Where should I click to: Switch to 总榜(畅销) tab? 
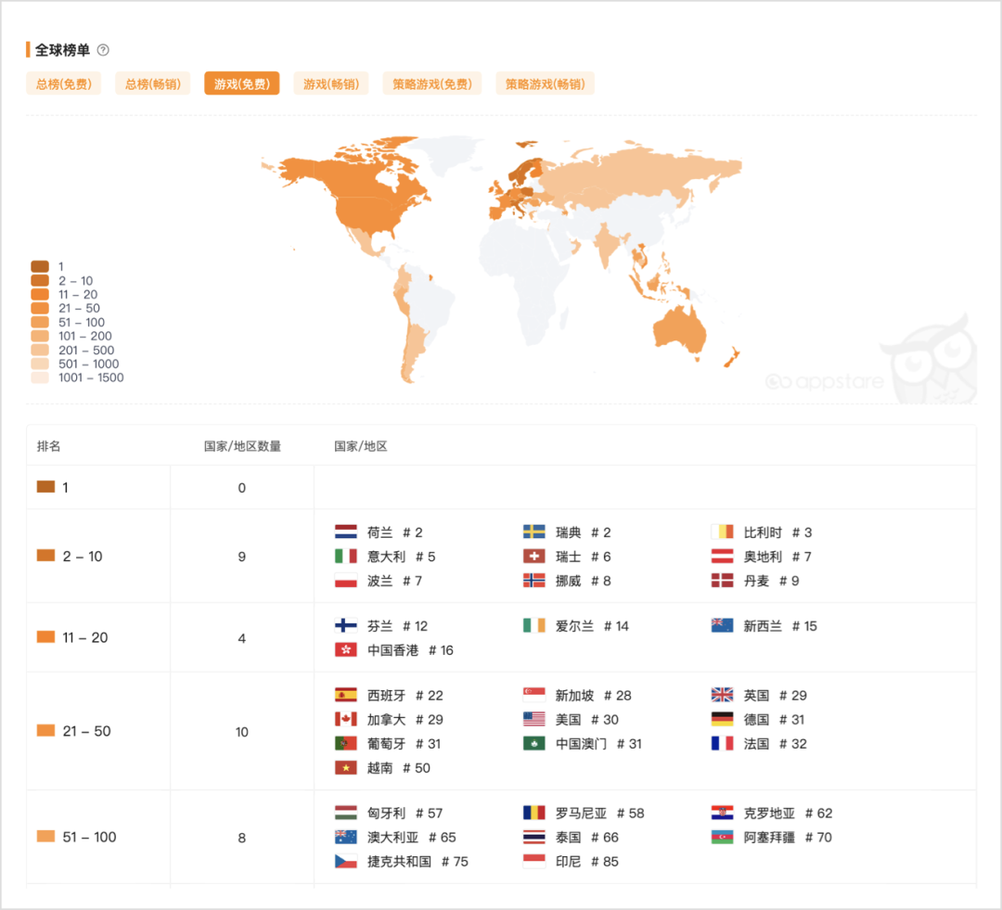(x=151, y=83)
